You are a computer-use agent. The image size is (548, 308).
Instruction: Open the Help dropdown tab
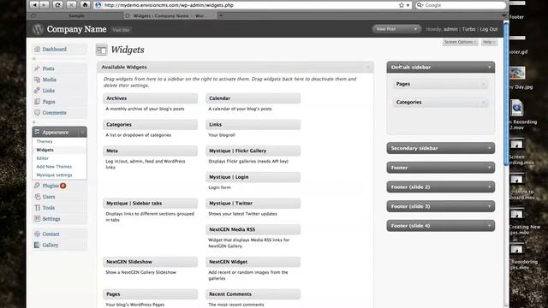(489, 42)
